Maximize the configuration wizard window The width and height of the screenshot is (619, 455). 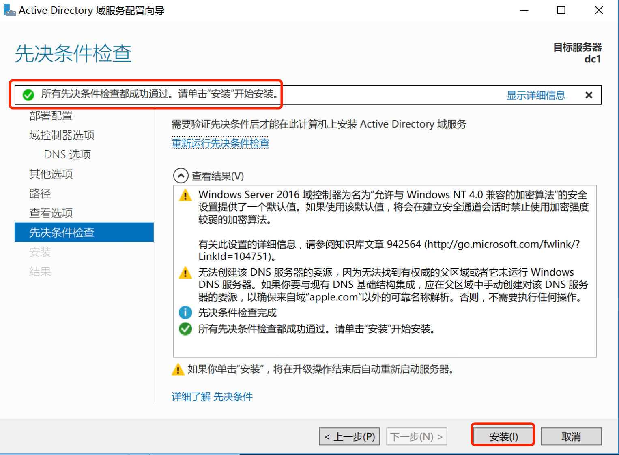coord(561,10)
